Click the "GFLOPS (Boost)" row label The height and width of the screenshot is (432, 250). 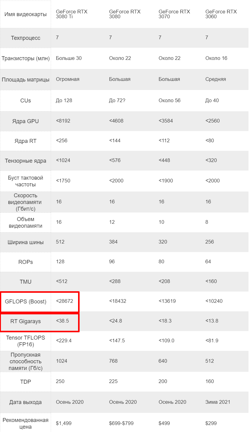click(x=26, y=302)
